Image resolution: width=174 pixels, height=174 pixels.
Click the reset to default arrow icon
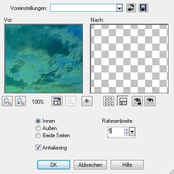click(x=131, y=8)
